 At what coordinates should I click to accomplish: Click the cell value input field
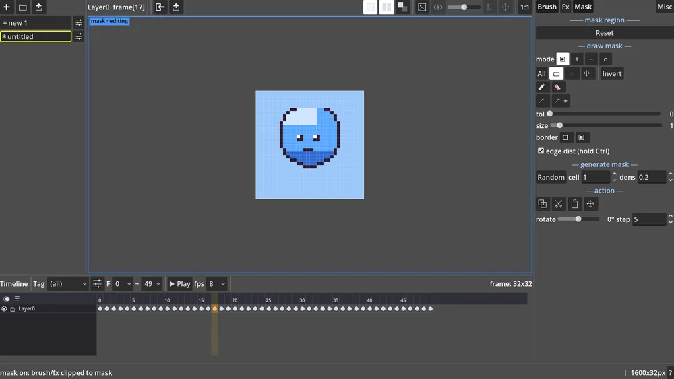click(596, 177)
